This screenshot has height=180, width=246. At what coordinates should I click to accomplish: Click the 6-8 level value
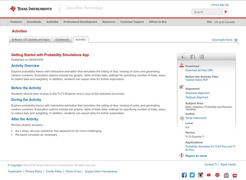coord(187,127)
